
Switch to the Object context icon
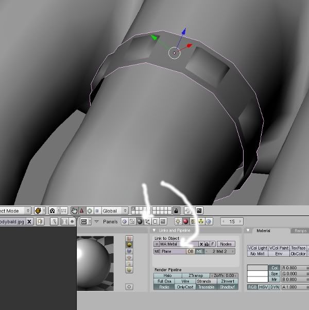[147, 222]
